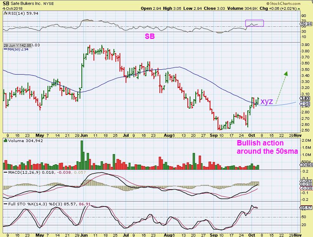
Task: Click the volume bars icon before Volume 304,942
Action: point(6,141)
